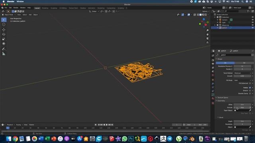The width and height of the screenshot is (255, 143).
Task: Expand the Texture Space panel
Action: (222, 98)
